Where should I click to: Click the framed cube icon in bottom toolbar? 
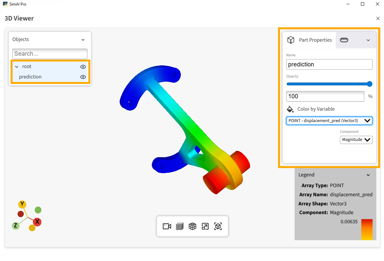(x=218, y=226)
